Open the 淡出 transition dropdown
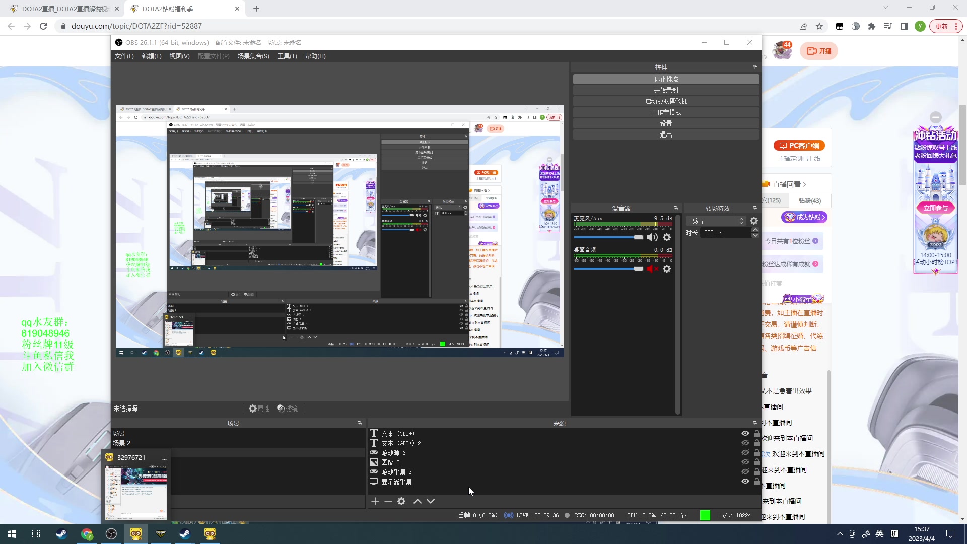This screenshot has height=544, width=967. click(716, 221)
